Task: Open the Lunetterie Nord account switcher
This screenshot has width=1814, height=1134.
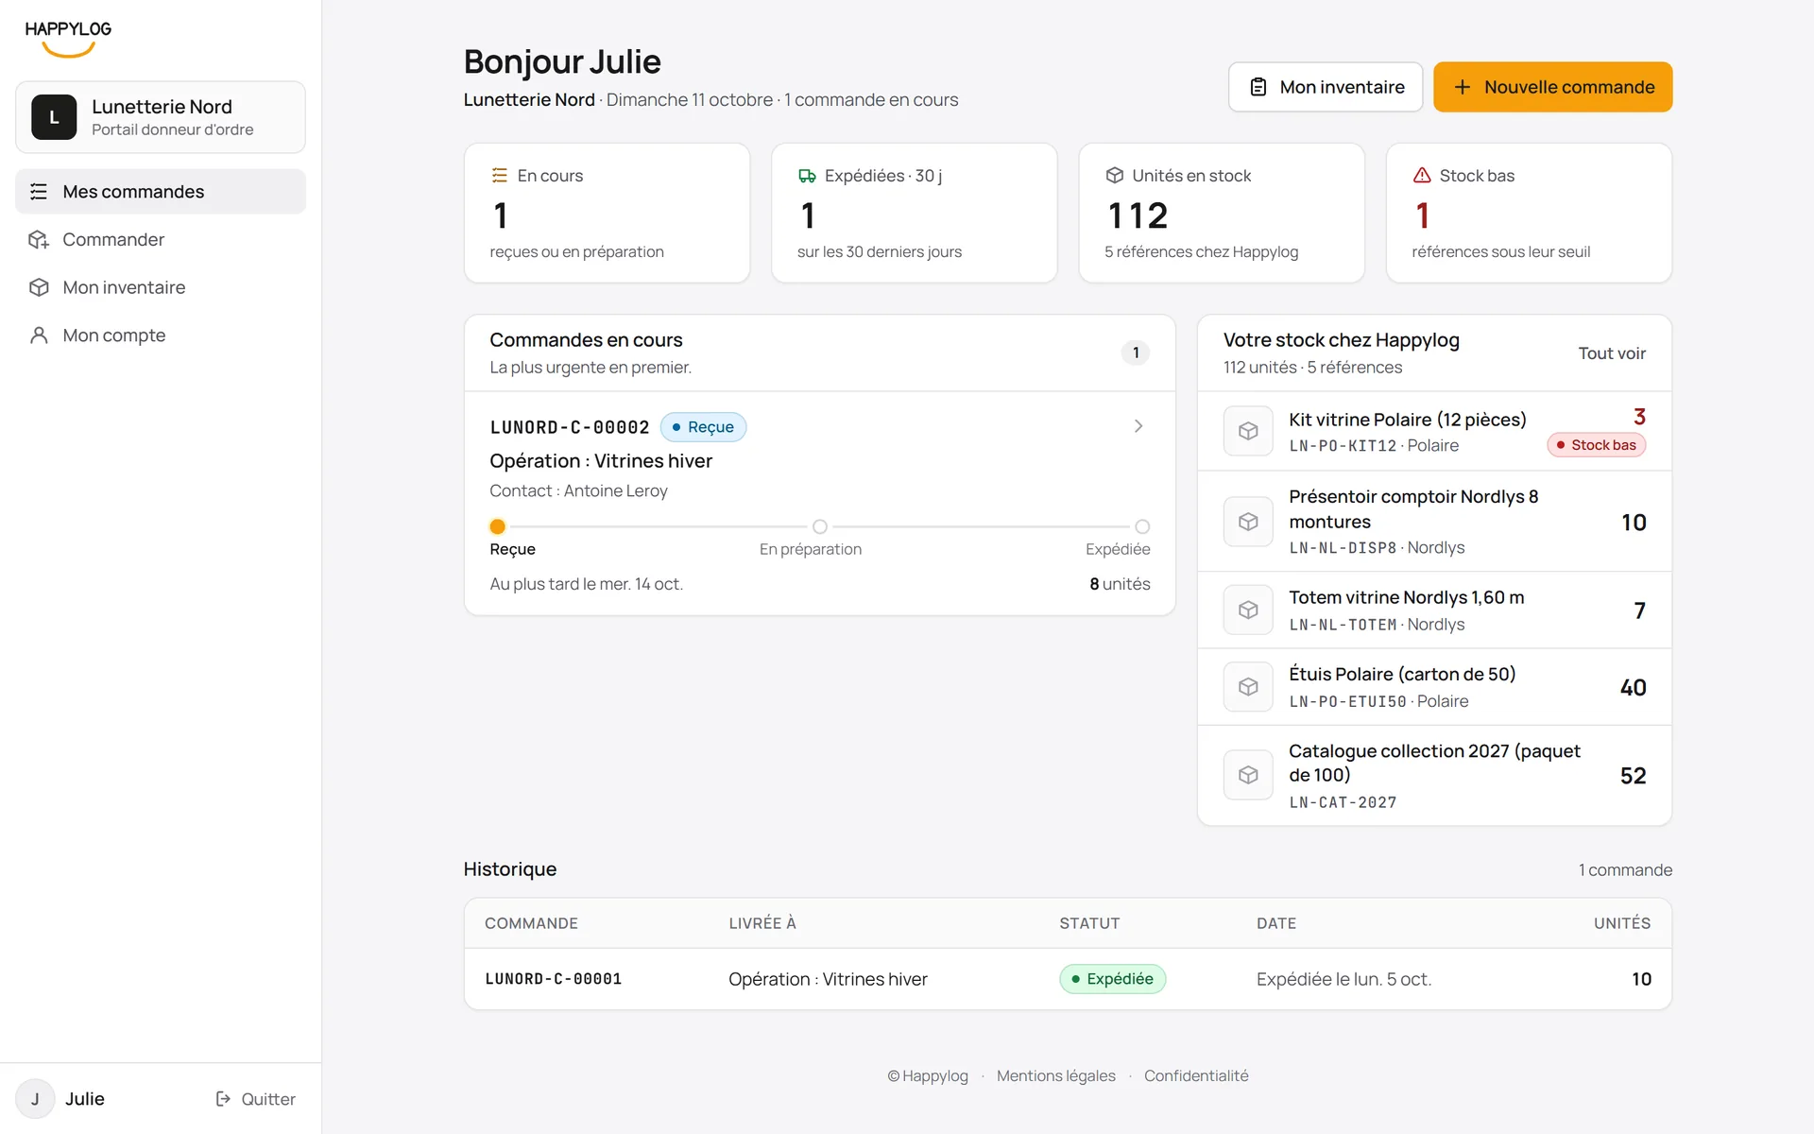Action: pos(161,117)
